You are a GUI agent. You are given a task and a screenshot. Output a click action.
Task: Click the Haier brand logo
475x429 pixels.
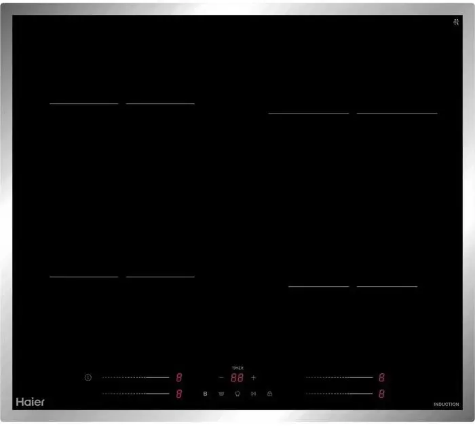pos(31,402)
